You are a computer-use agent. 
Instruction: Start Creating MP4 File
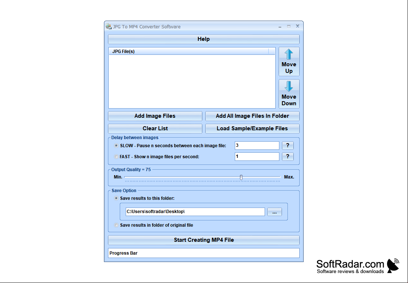click(x=204, y=240)
